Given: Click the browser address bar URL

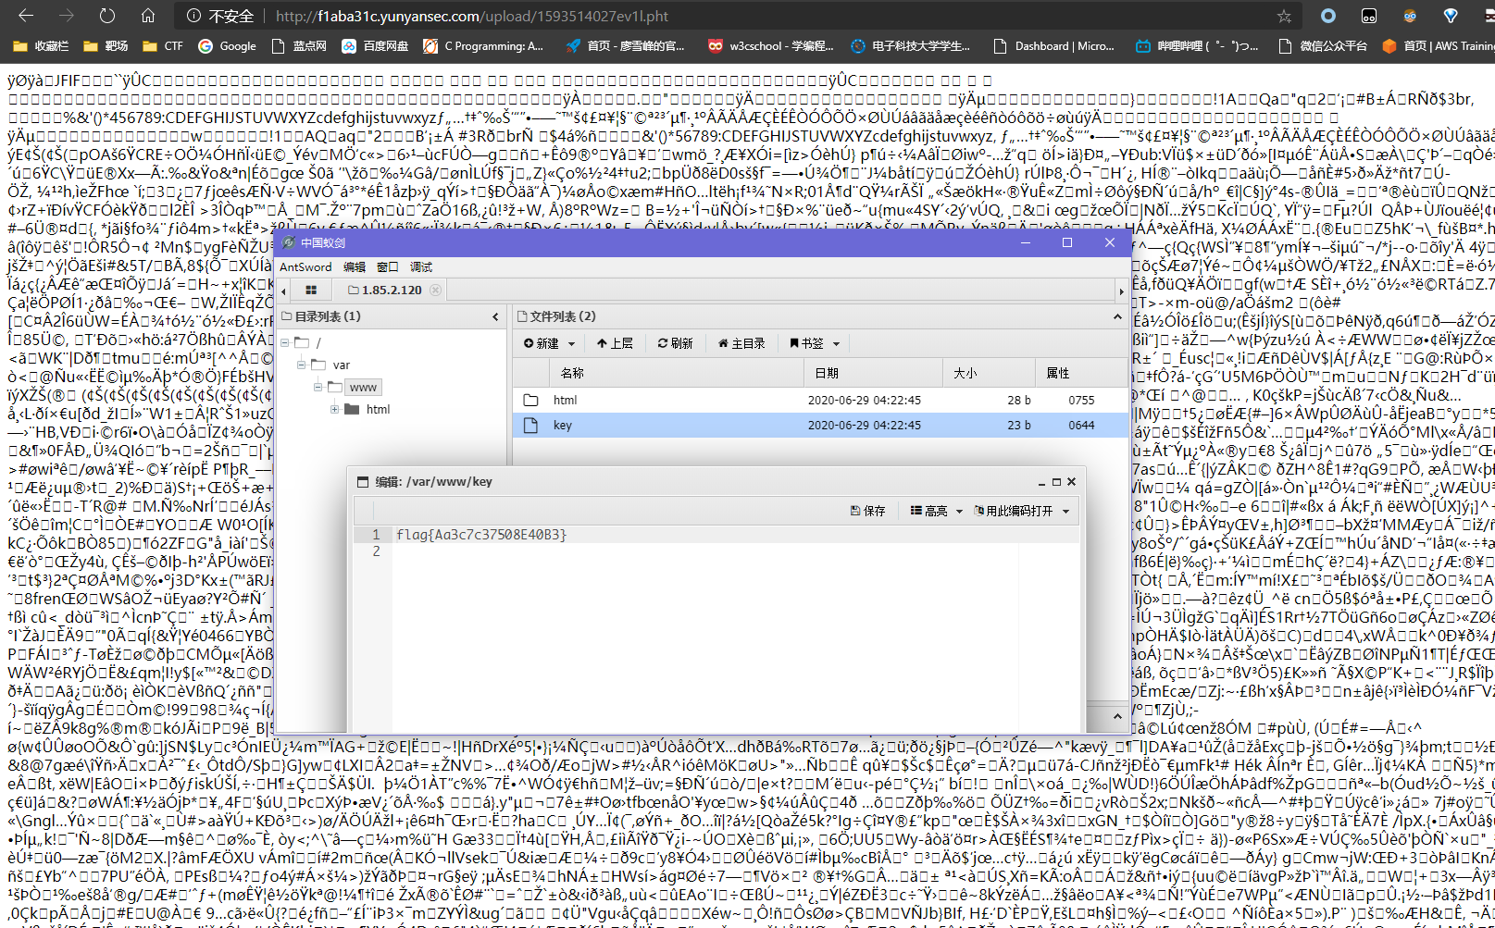Looking at the screenshot, I should coord(472,16).
